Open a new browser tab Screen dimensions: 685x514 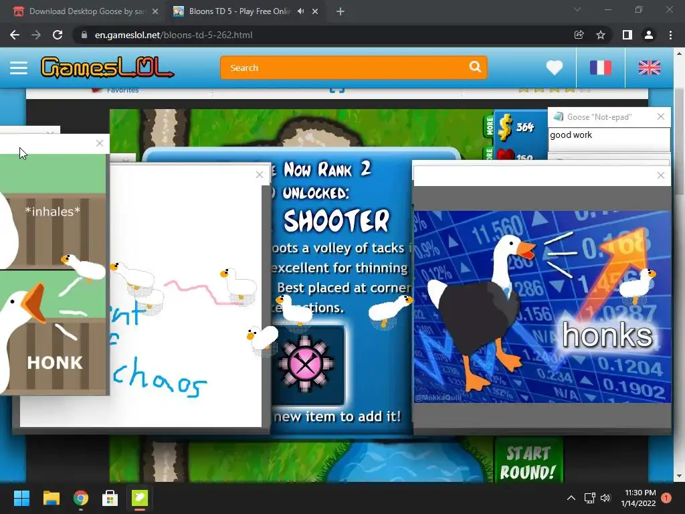340,12
